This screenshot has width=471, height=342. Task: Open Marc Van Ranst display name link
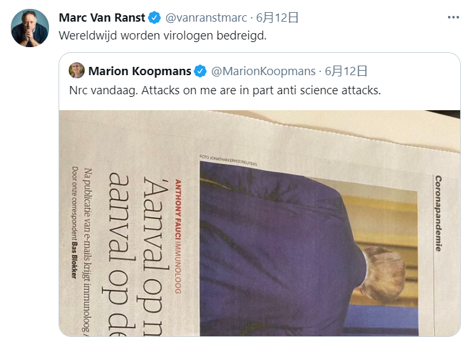point(102,18)
